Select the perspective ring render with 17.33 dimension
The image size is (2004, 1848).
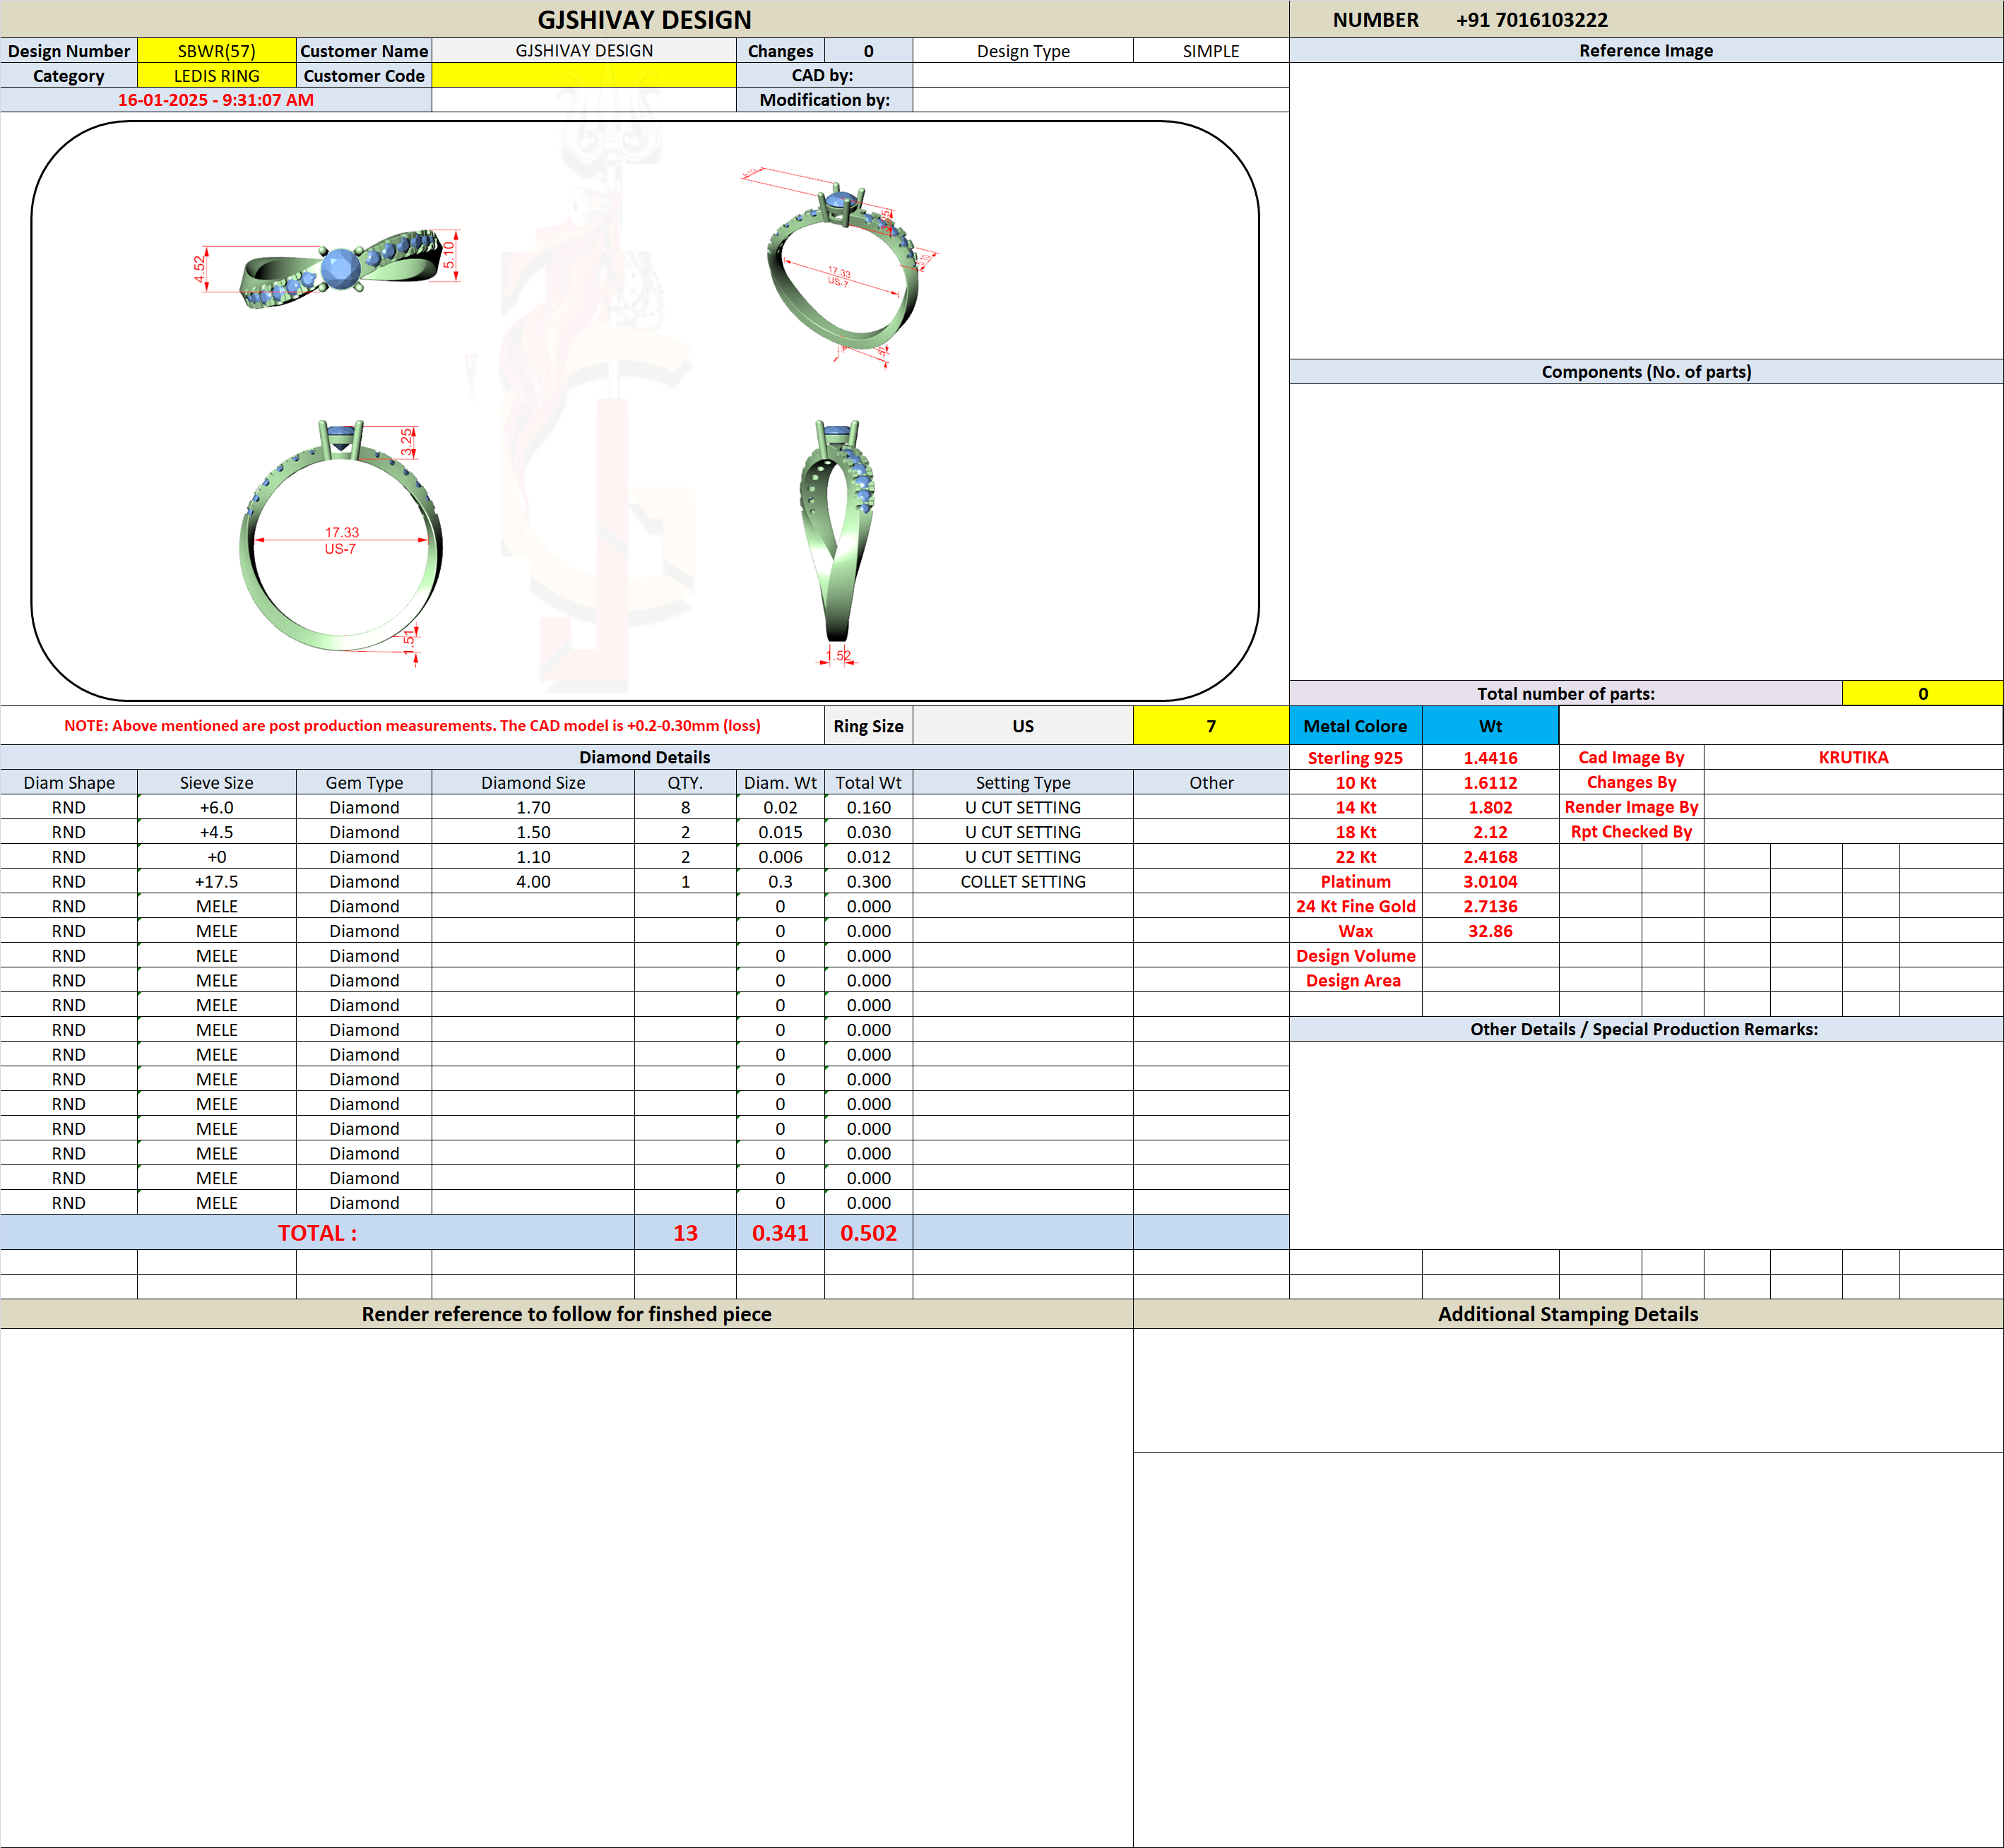coord(841,267)
